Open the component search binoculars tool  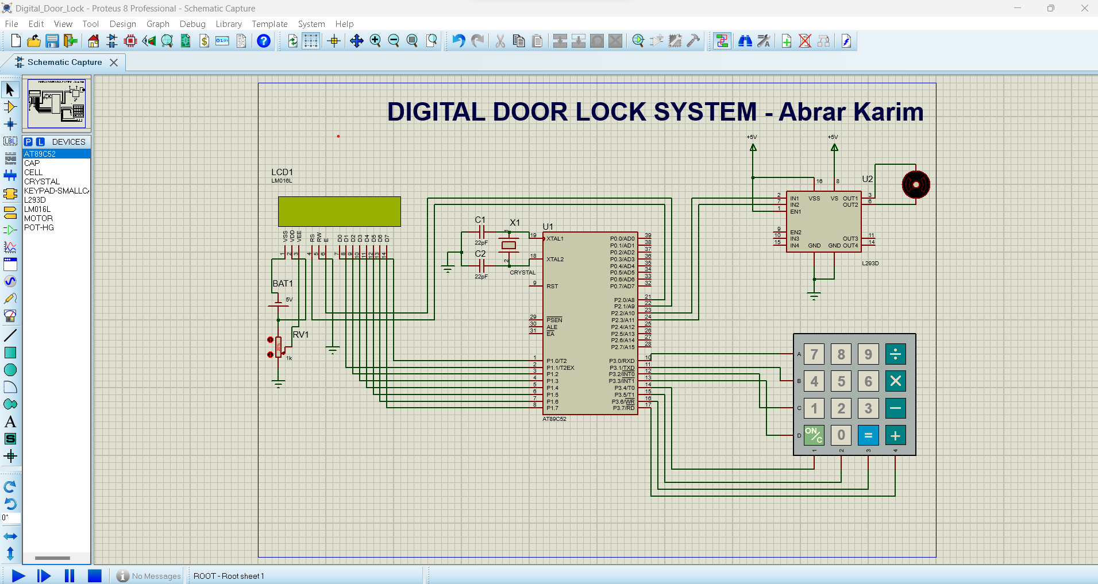pyautogui.click(x=745, y=41)
